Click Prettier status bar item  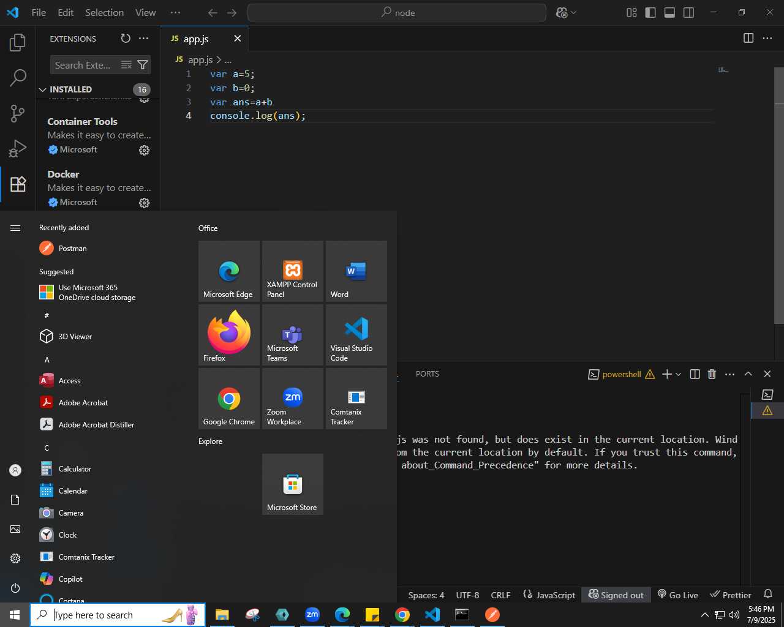pos(730,595)
